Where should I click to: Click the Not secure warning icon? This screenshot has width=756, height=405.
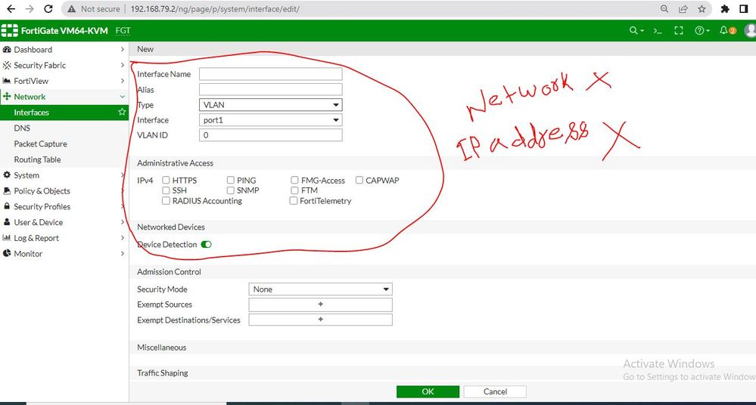tap(71, 9)
